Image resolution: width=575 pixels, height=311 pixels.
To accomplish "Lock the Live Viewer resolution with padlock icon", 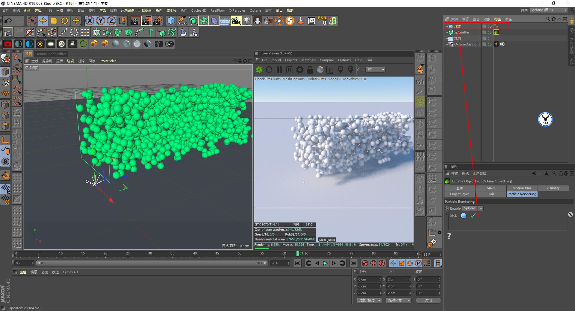I will tap(310, 70).
